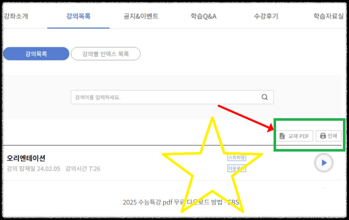The image size is (349, 220).
Task: Open the 수강후기 reviews tab
Action: pos(266,16)
